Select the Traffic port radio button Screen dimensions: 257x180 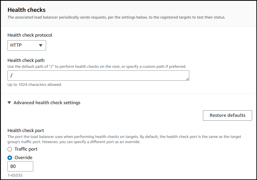(10, 149)
